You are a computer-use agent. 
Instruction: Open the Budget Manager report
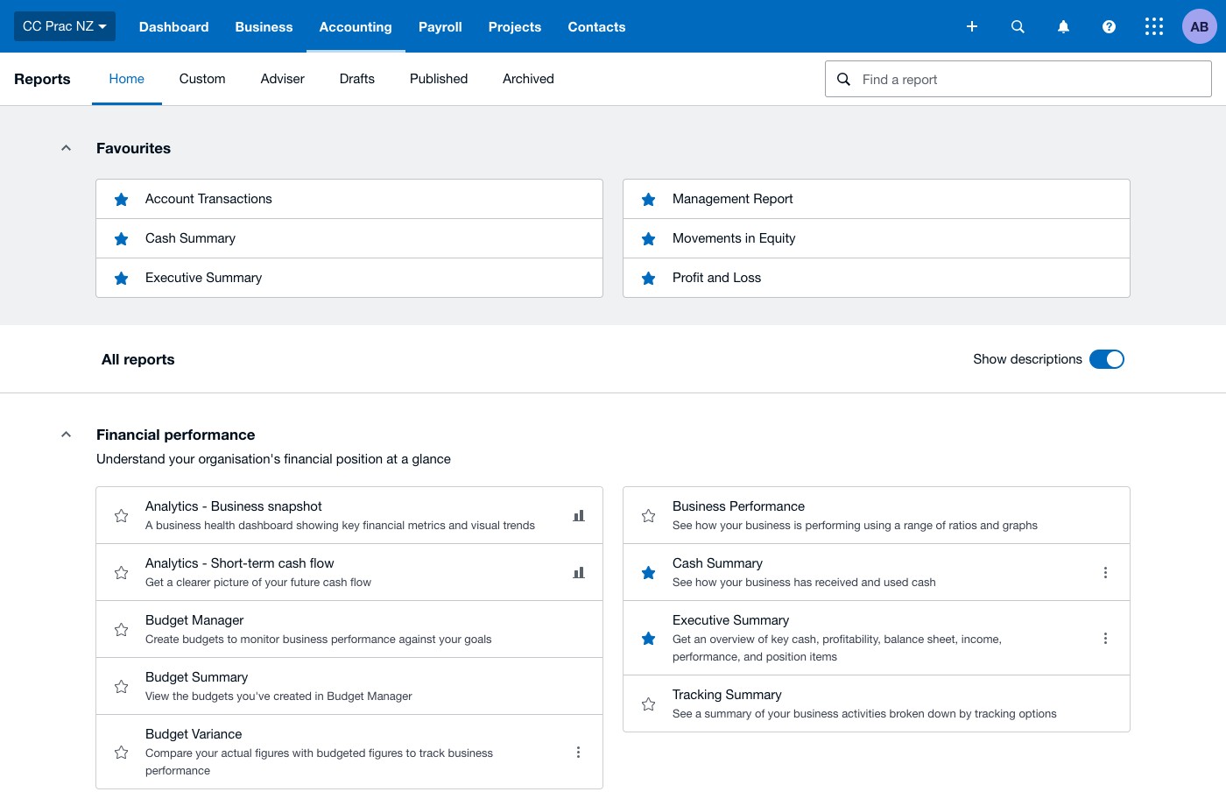tap(349, 629)
